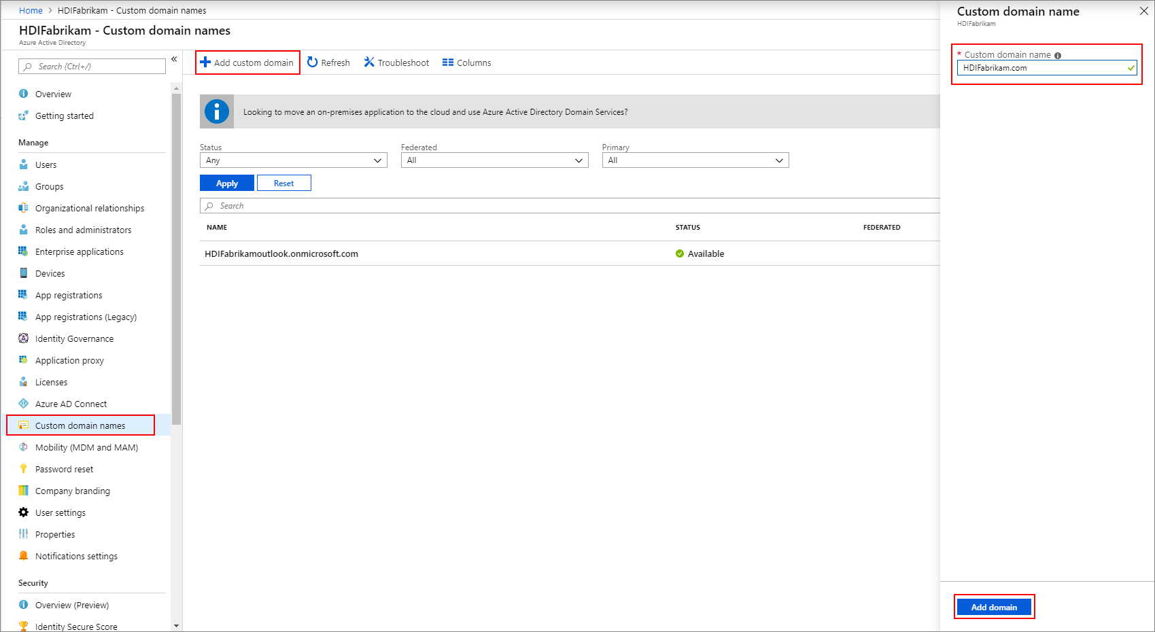This screenshot has height=632, width=1155.
Task: Select Azure AD Connect in the sidebar
Action: pos(71,404)
